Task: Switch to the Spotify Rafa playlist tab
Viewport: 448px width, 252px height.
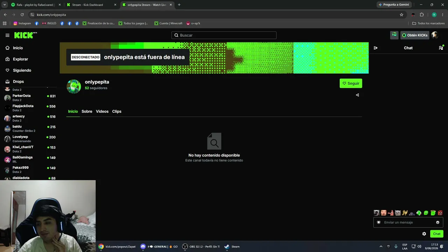Action: pyautogui.click(x=36, y=5)
